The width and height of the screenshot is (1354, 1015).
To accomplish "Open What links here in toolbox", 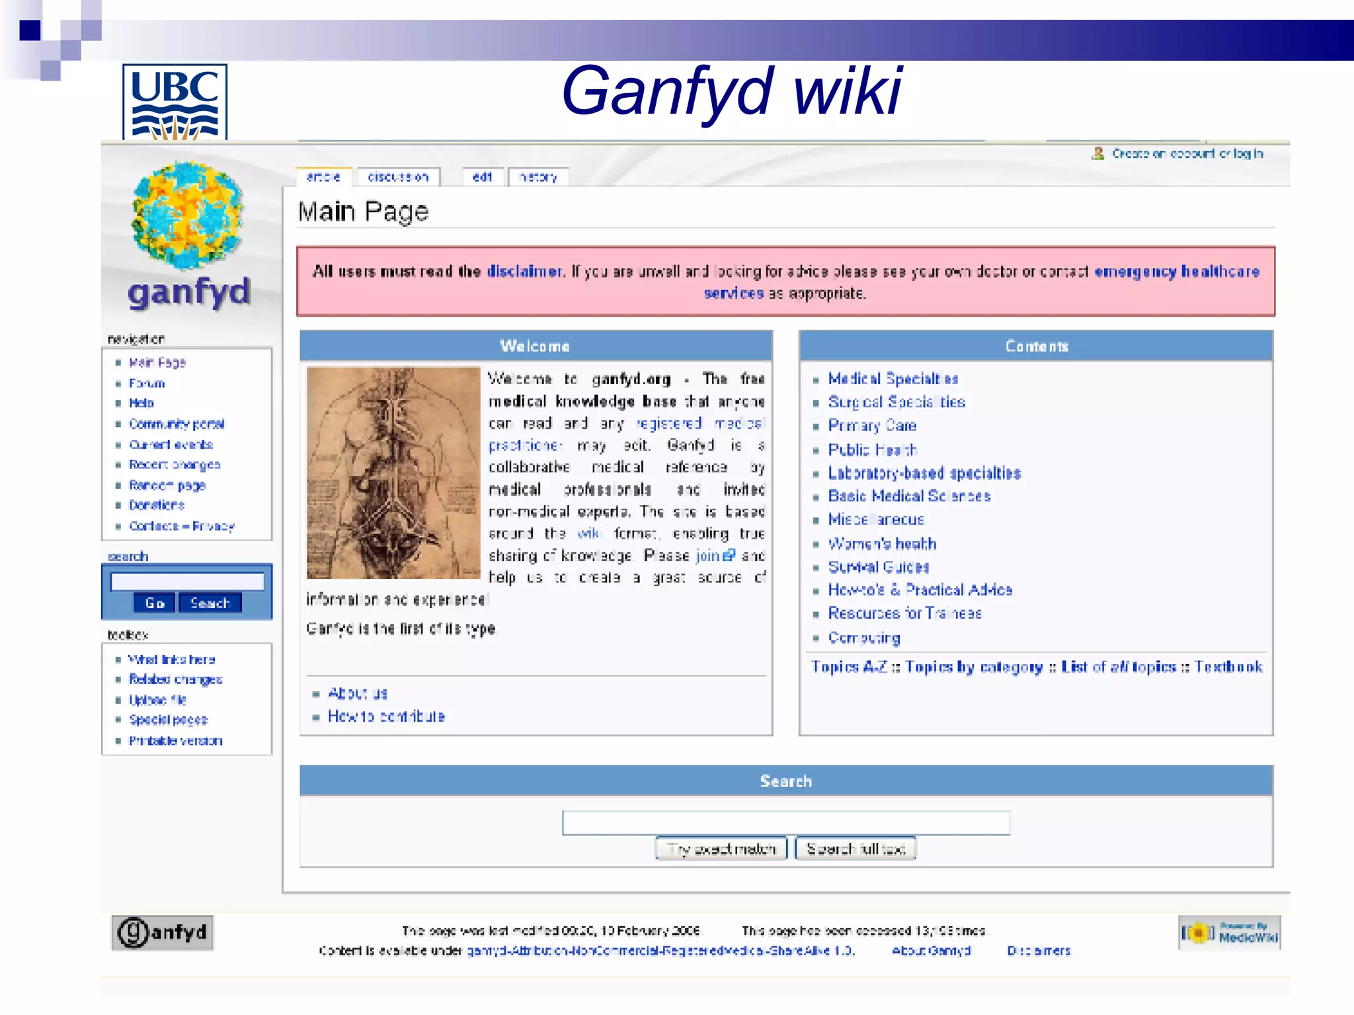I will point(172,659).
